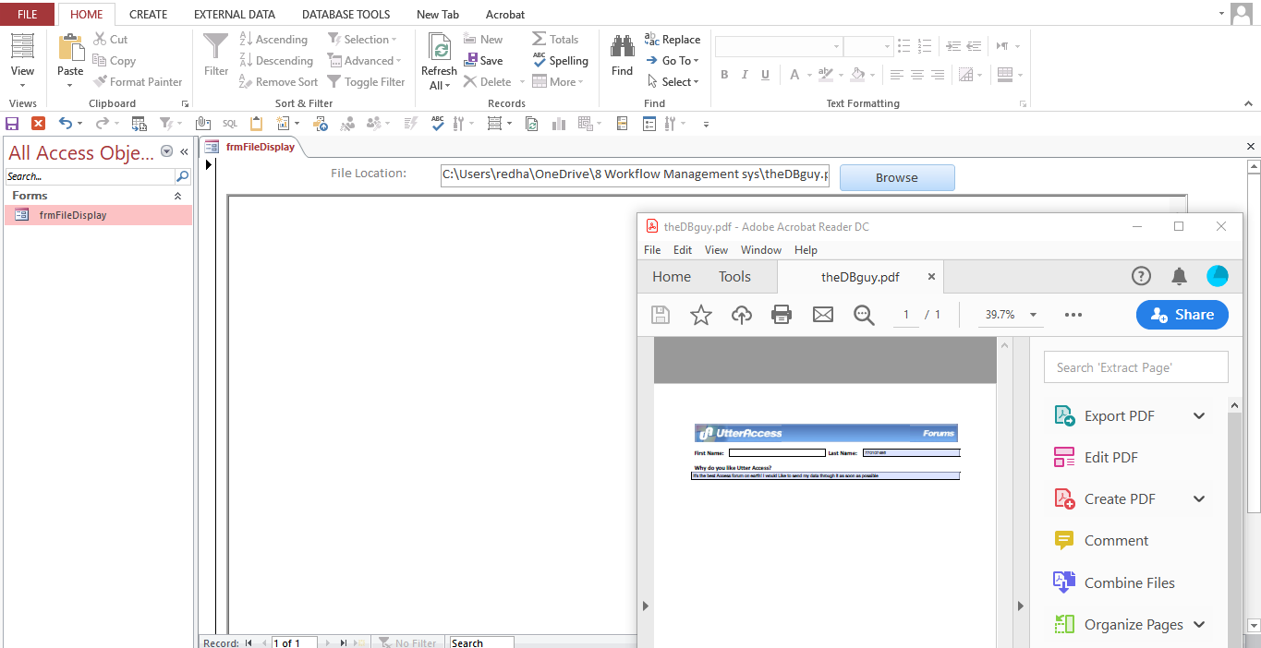
Task: Switch to the CREATE ribbon tab
Action: pos(148,14)
